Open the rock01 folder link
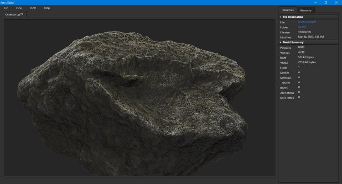The height and width of the screenshot is (184, 342). click(x=302, y=27)
